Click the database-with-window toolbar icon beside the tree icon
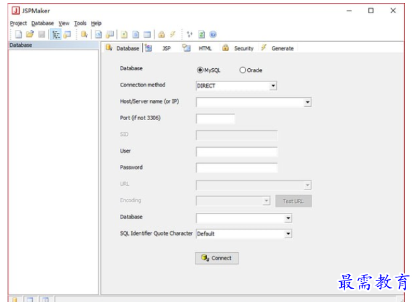The width and height of the screenshot is (415, 302). coord(67,35)
